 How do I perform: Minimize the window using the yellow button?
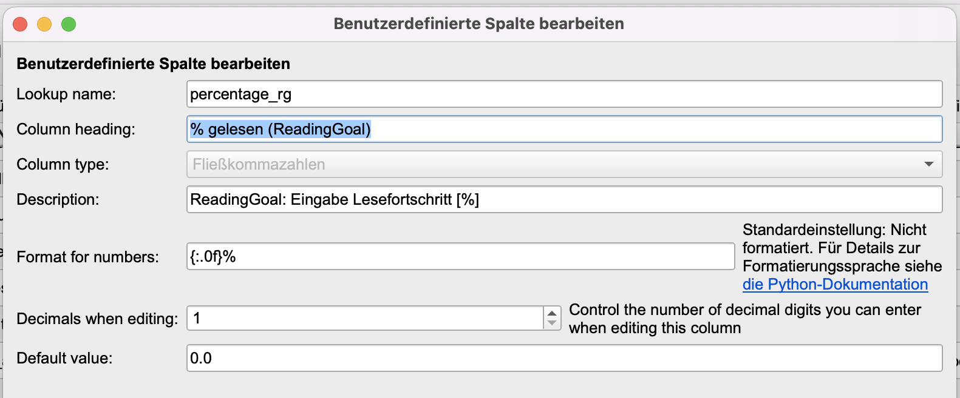tap(44, 24)
